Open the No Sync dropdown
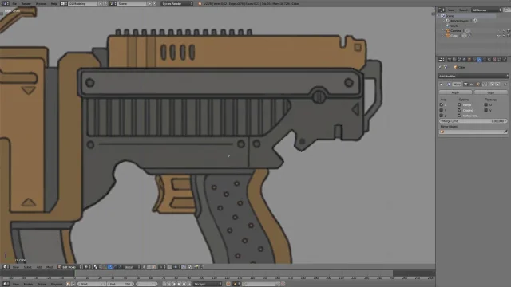This screenshot has width=511, height=287. pyautogui.click(x=208, y=284)
